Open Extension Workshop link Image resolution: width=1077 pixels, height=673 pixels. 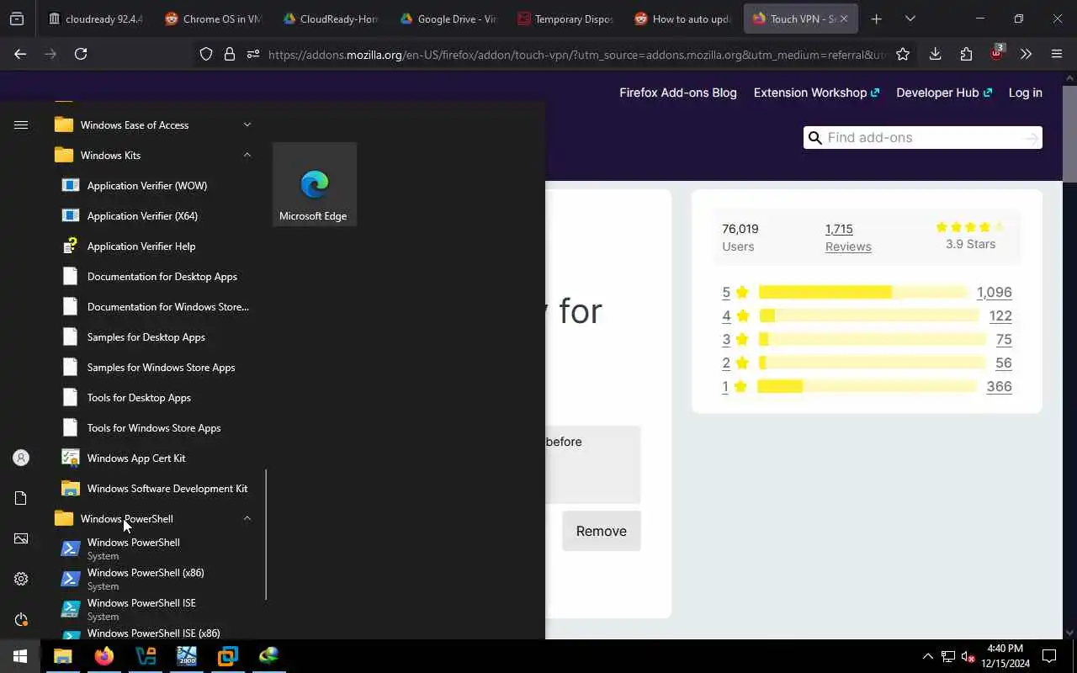816,93
